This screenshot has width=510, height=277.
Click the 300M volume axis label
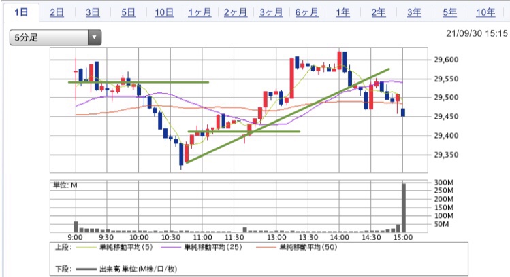(x=444, y=182)
